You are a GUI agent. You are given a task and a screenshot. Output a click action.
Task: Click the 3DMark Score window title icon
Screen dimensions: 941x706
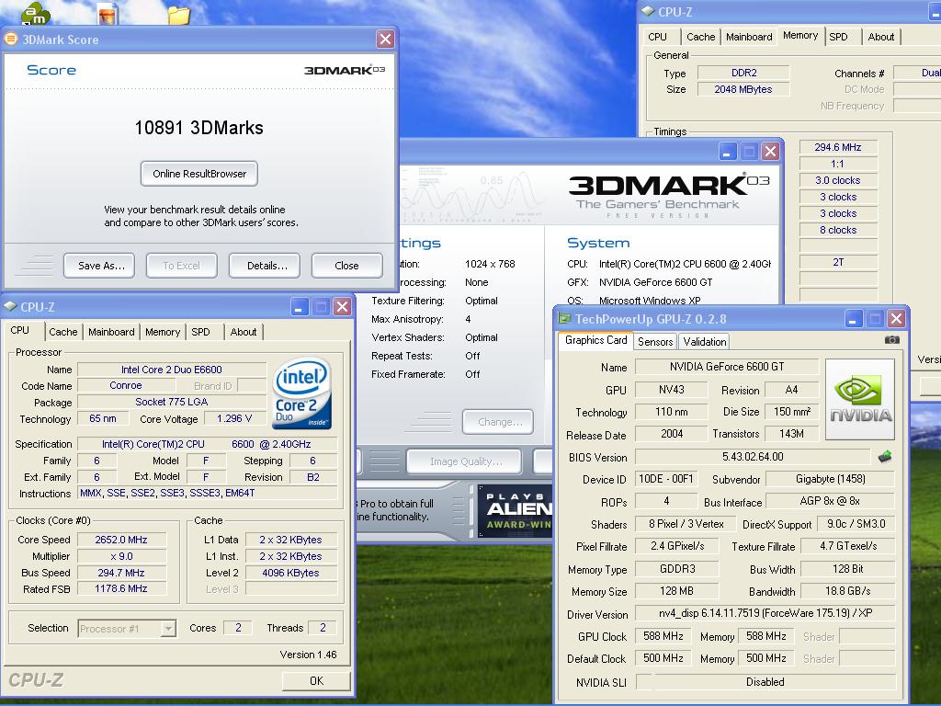click(x=11, y=39)
